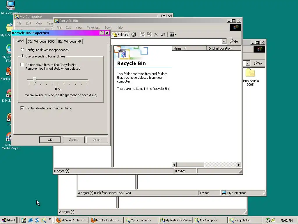This screenshot has width=298, height=224.
Task: Click the 5:42 PM clock
Action: (x=287, y=220)
